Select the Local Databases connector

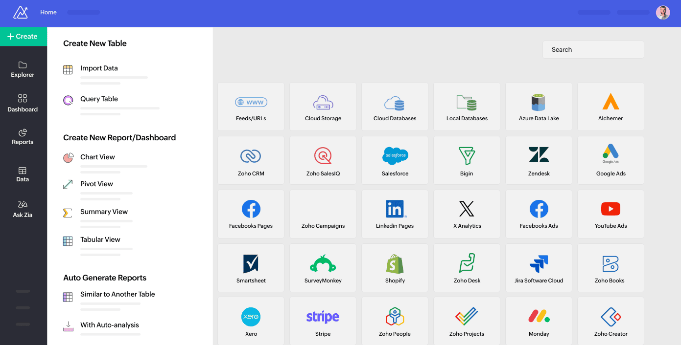point(467,107)
